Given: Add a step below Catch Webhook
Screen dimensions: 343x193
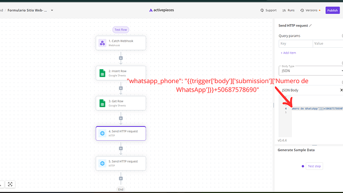Looking at the screenshot, I should coord(121,58).
